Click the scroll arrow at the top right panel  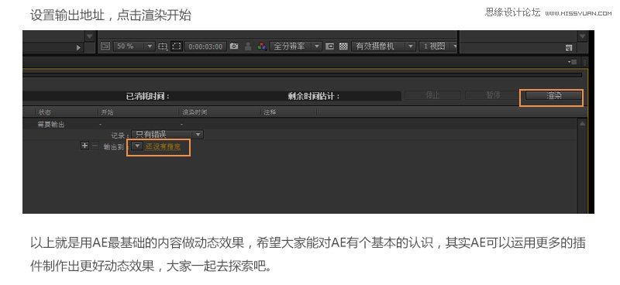(x=582, y=36)
